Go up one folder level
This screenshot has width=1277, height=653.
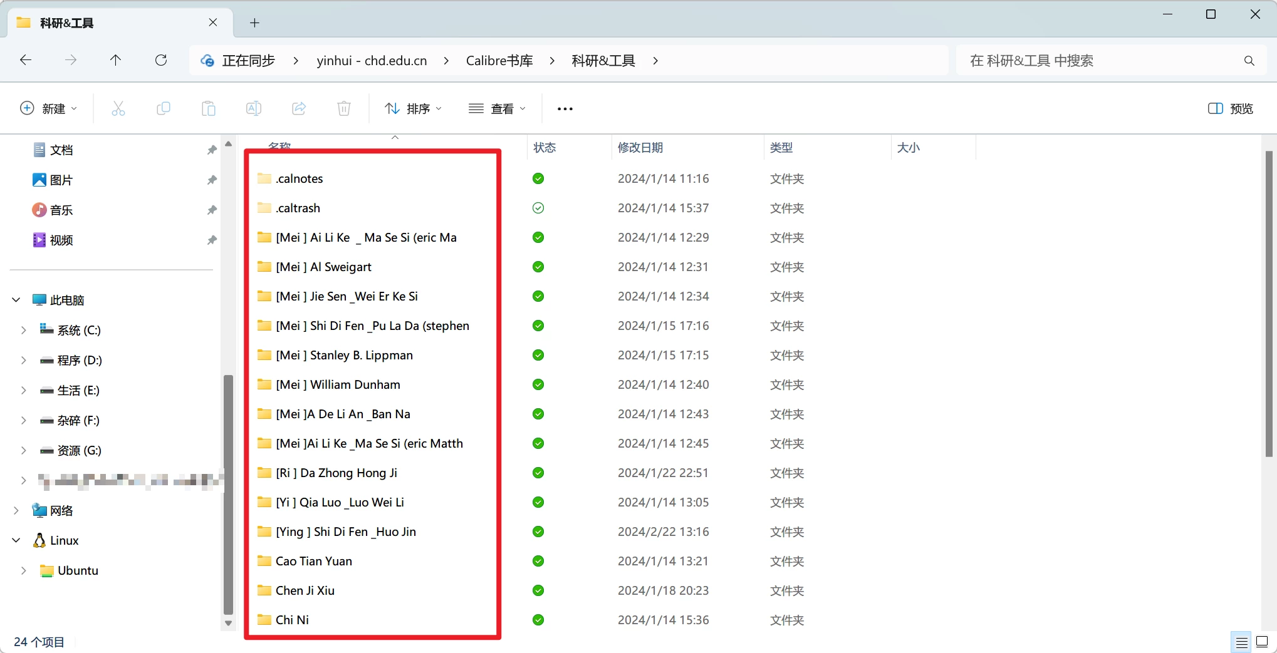pos(116,60)
